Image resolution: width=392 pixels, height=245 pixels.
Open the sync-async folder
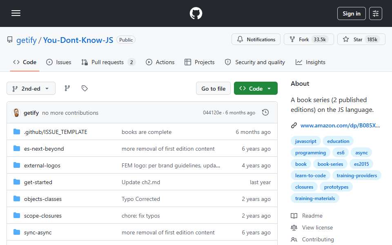(38, 232)
